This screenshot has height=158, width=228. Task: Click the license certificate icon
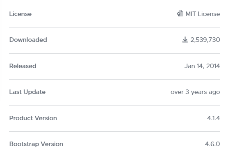point(180,14)
